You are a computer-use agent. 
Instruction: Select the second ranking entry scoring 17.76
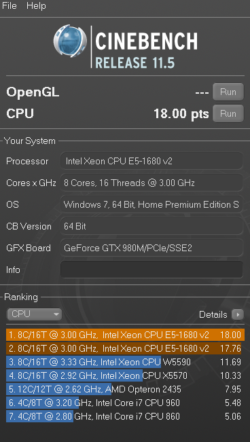coord(125,348)
